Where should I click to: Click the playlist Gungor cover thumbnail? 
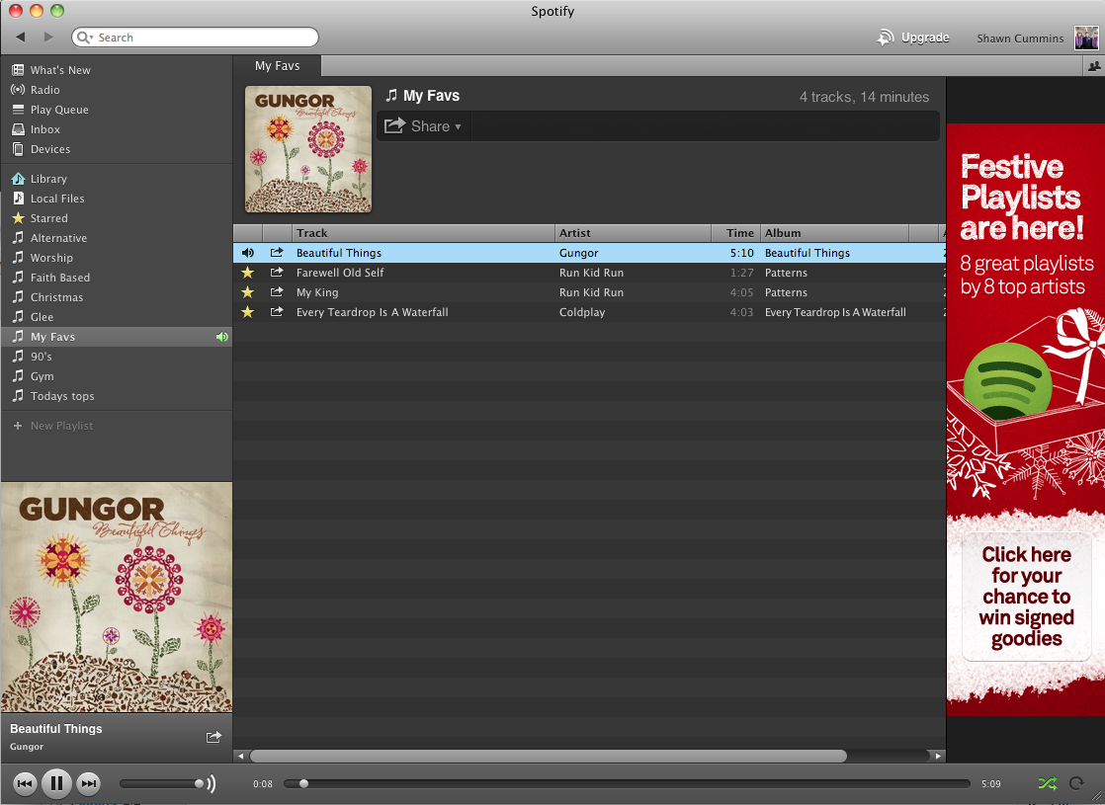click(x=308, y=148)
